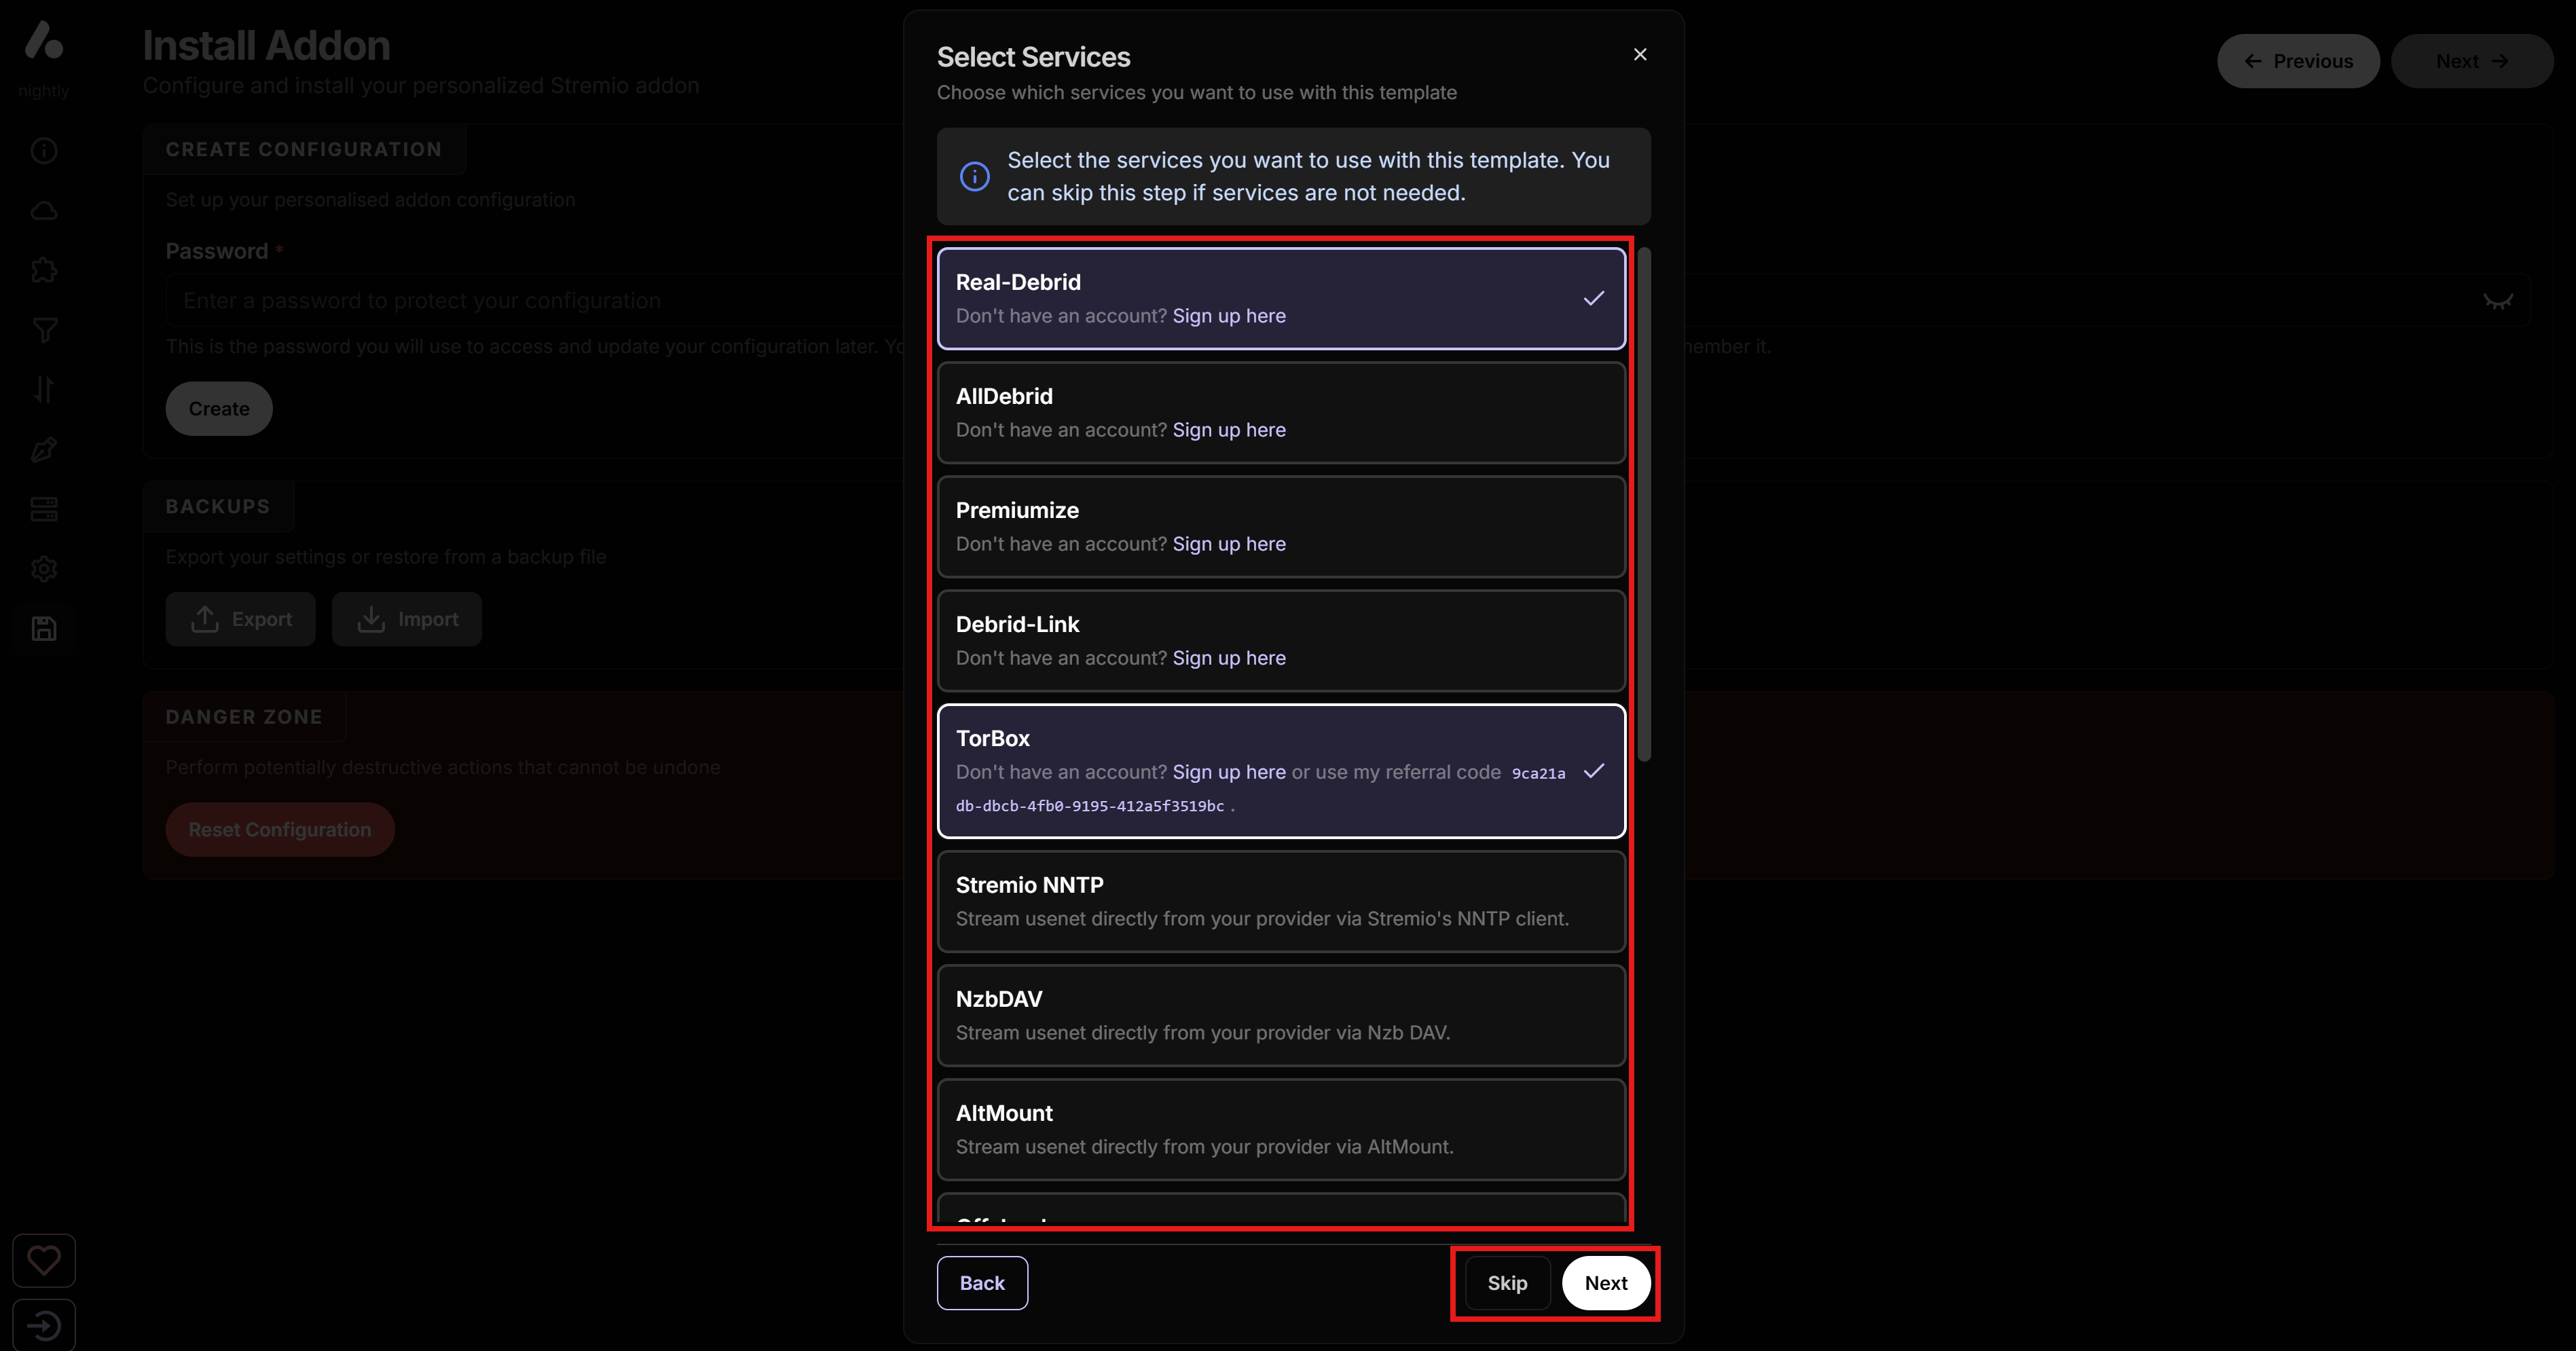Click the nightly version label
The height and width of the screenshot is (1351, 2576).
coord(44,90)
